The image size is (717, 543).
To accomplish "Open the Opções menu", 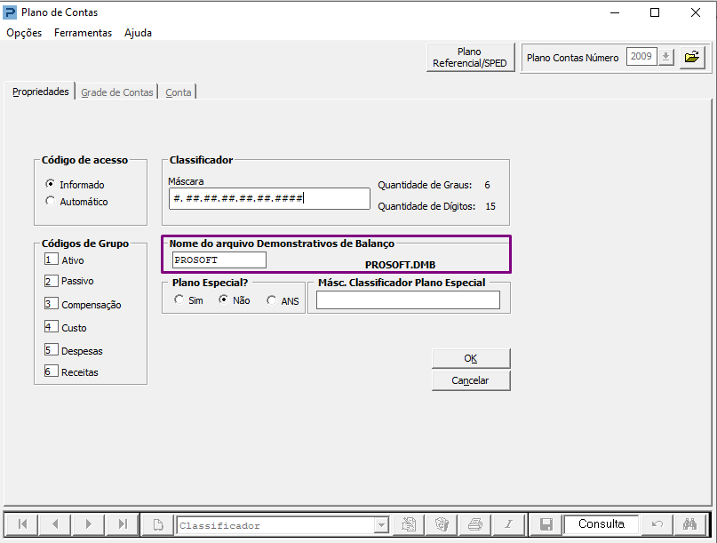I will pos(24,33).
